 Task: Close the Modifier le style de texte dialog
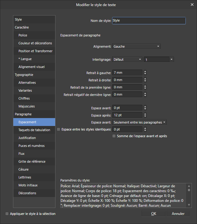[192, 5]
